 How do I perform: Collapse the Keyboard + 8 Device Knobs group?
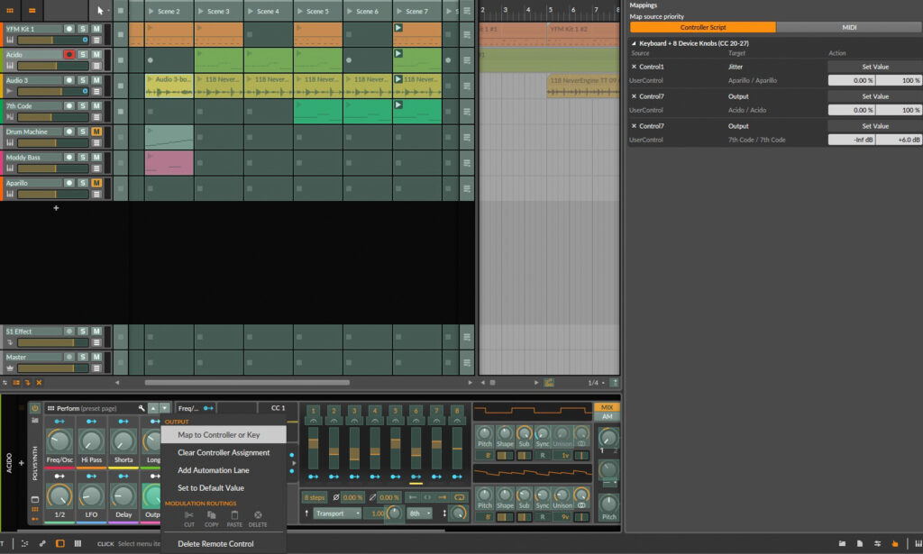coord(634,43)
